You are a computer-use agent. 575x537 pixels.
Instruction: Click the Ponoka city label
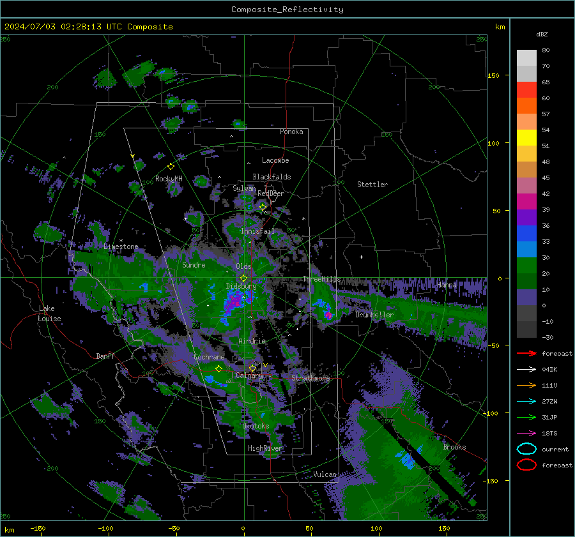291,132
